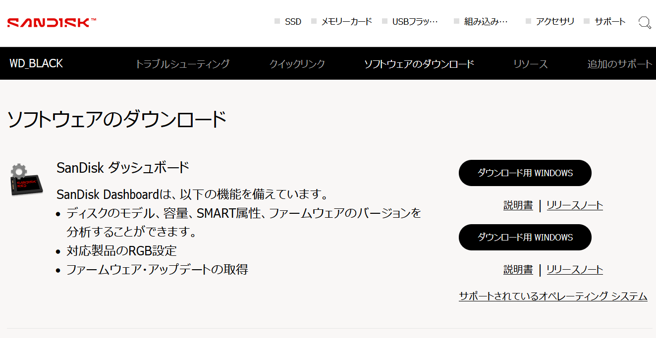656x338 pixels.
Task: Open the first 説明書 link
Action: pos(518,205)
